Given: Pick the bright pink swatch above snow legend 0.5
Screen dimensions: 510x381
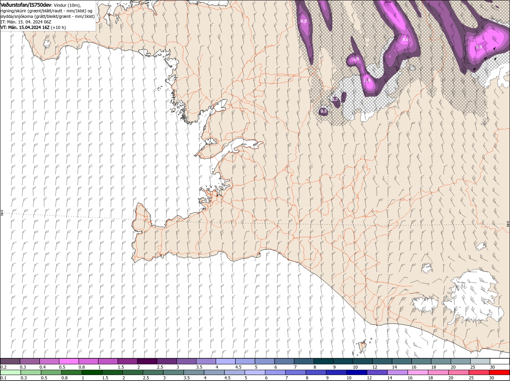Looking at the screenshot, I should click(x=69, y=361).
